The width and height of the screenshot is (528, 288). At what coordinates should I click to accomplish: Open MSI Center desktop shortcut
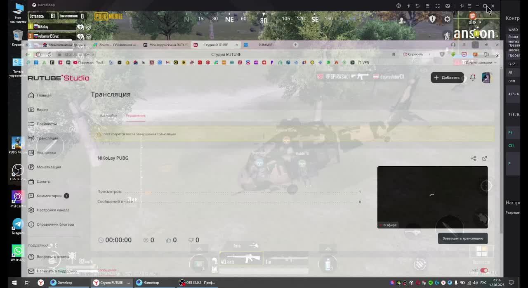(x=18, y=199)
